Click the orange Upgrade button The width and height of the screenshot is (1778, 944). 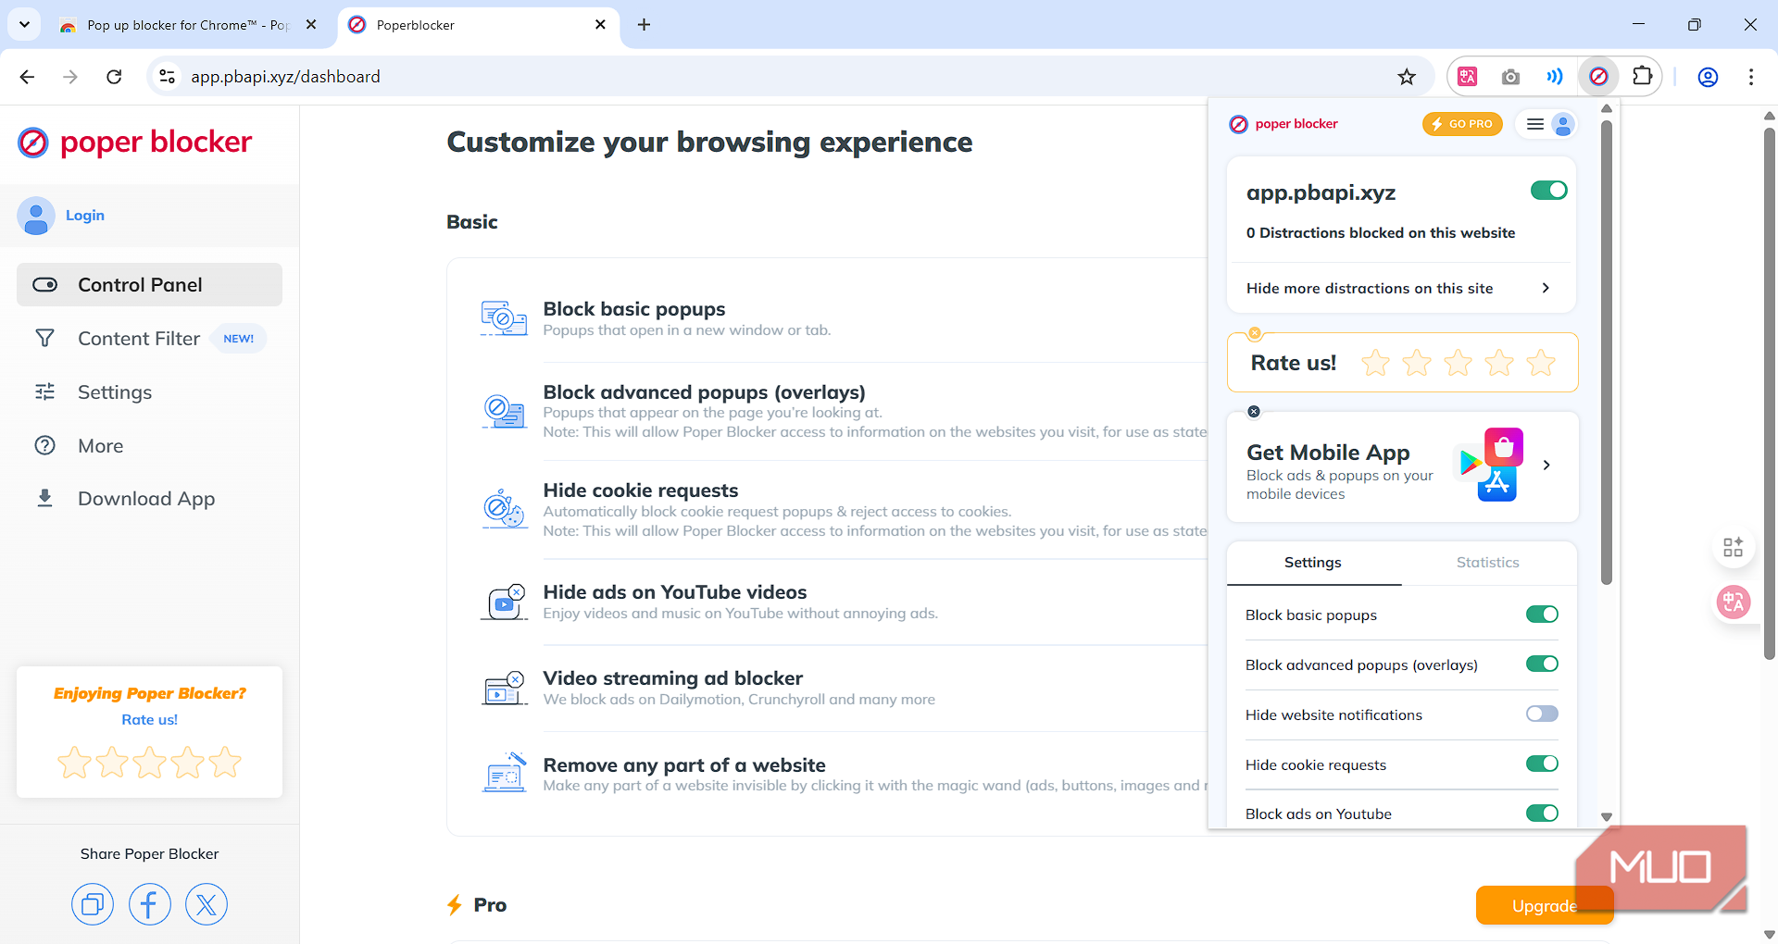pos(1544,906)
